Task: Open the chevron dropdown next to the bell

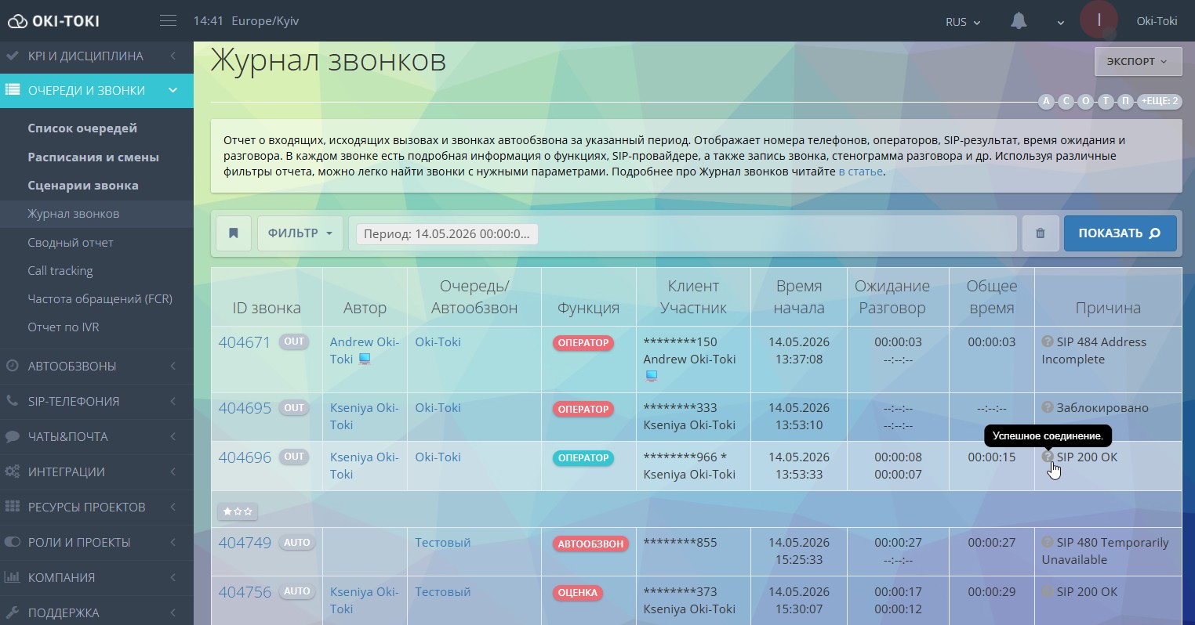Action: coord(1060,23)
